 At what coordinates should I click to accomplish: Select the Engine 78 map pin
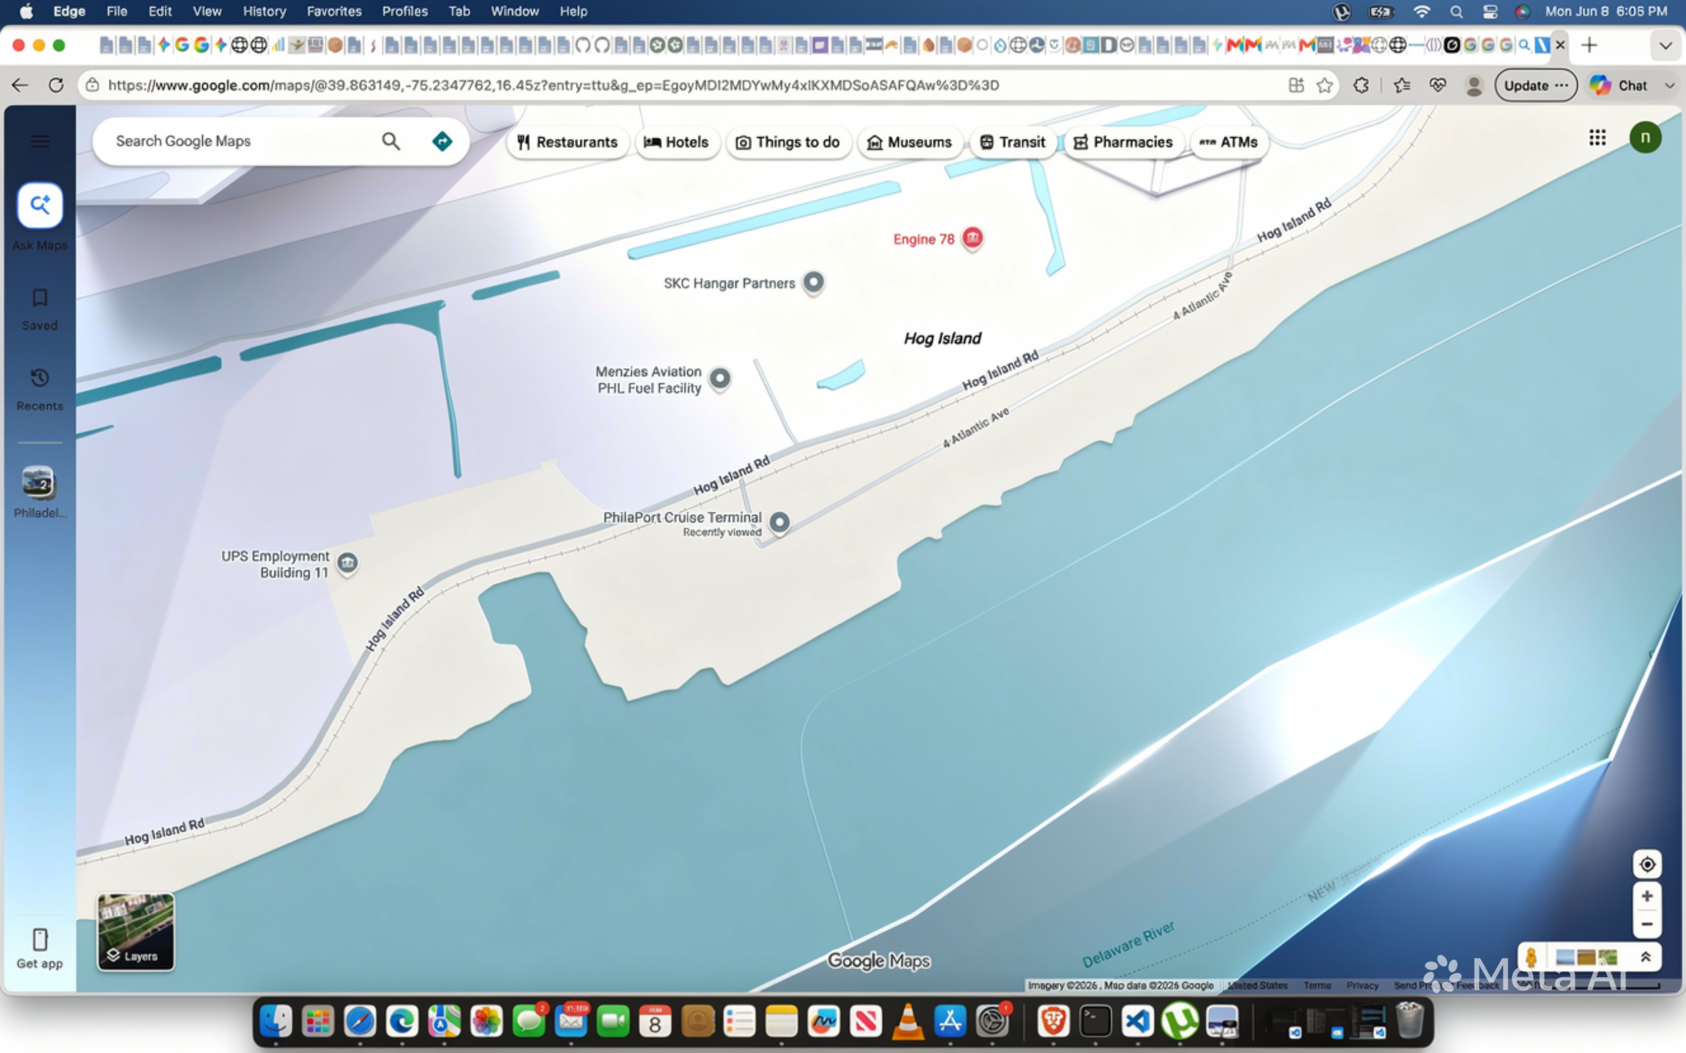tap(972, 239)
